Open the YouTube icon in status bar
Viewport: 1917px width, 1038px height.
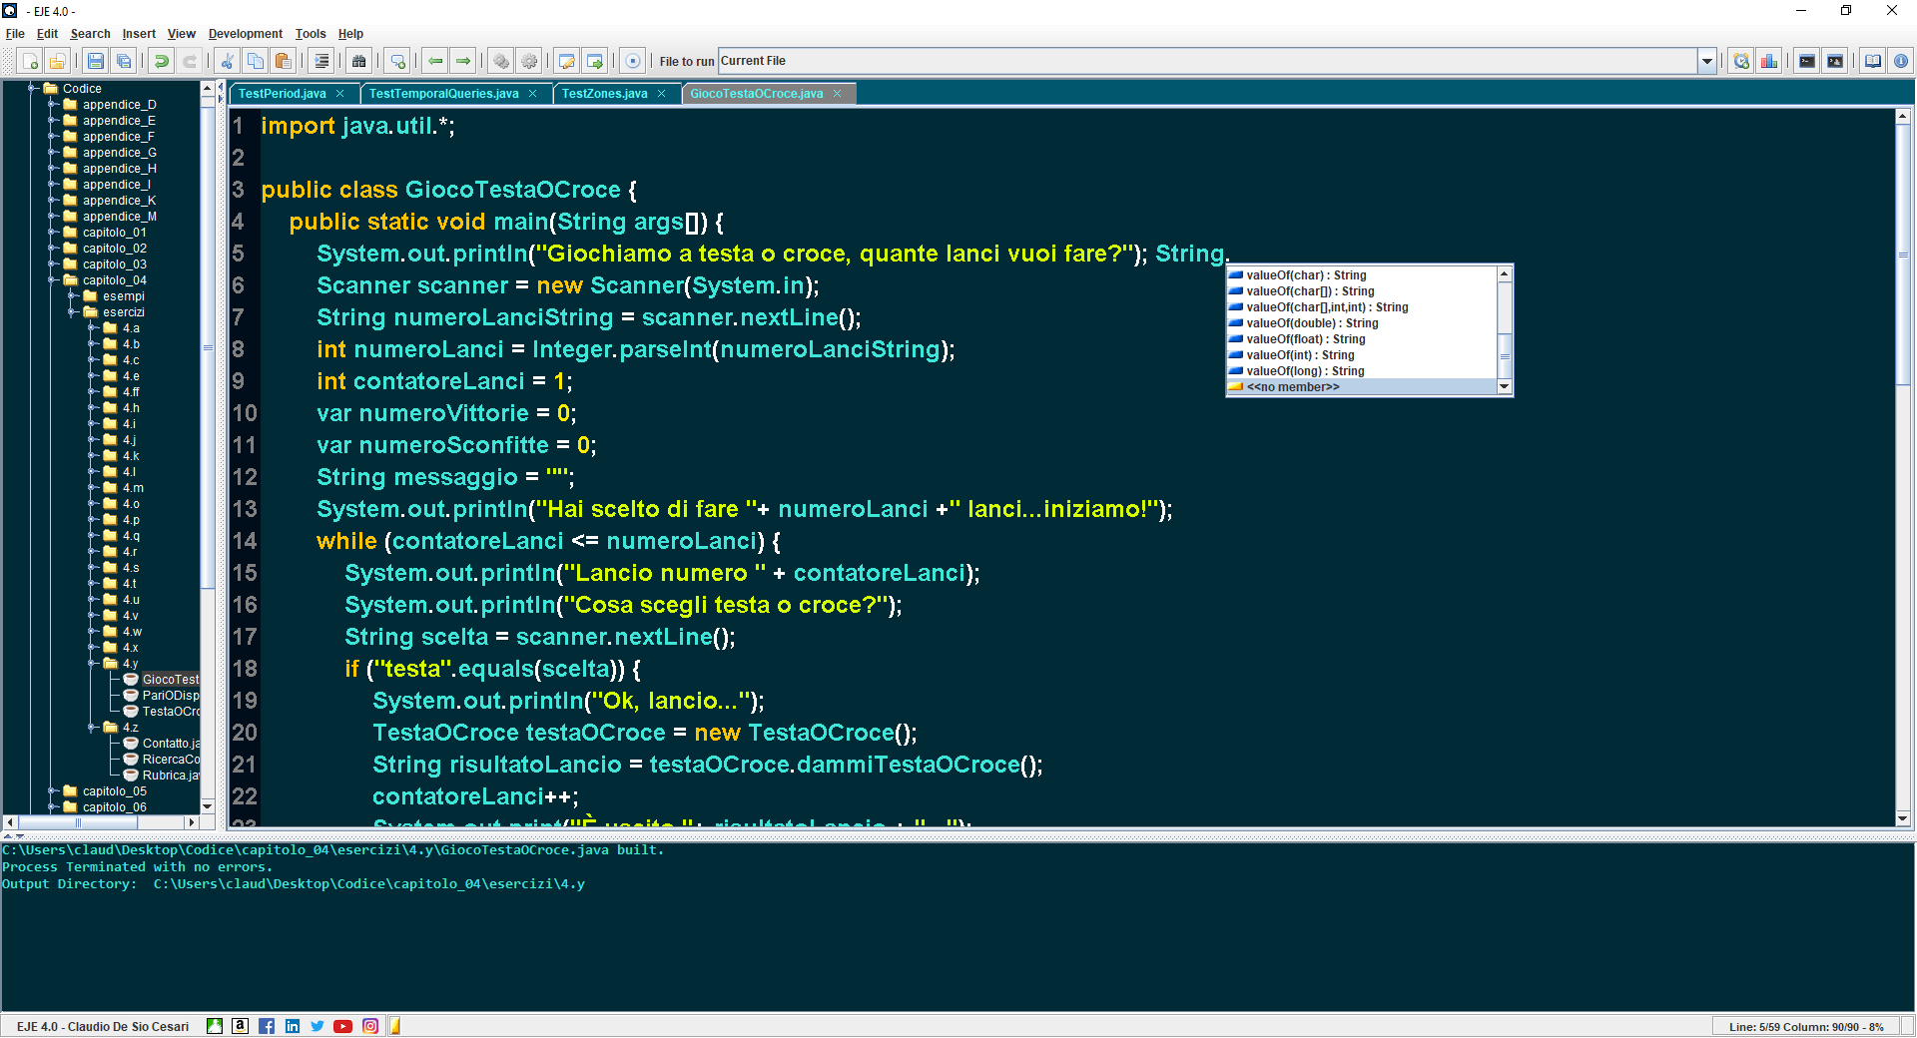[x=342, y=1026]
